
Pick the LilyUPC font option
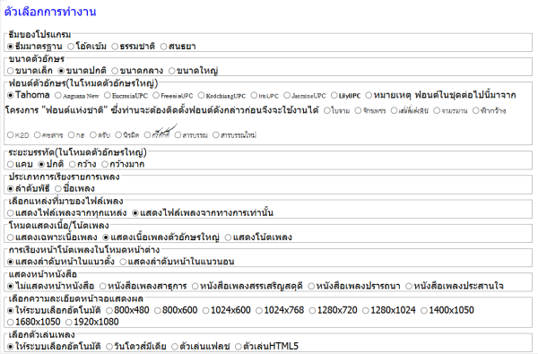(334, 95)
